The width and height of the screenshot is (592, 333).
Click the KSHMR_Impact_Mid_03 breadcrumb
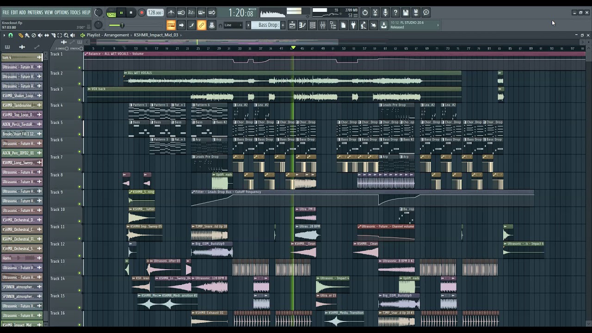point(156,35)
